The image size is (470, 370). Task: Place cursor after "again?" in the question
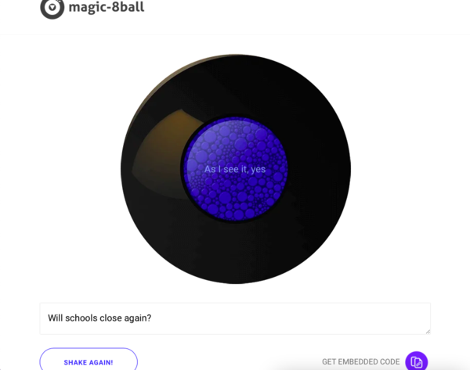152,318
